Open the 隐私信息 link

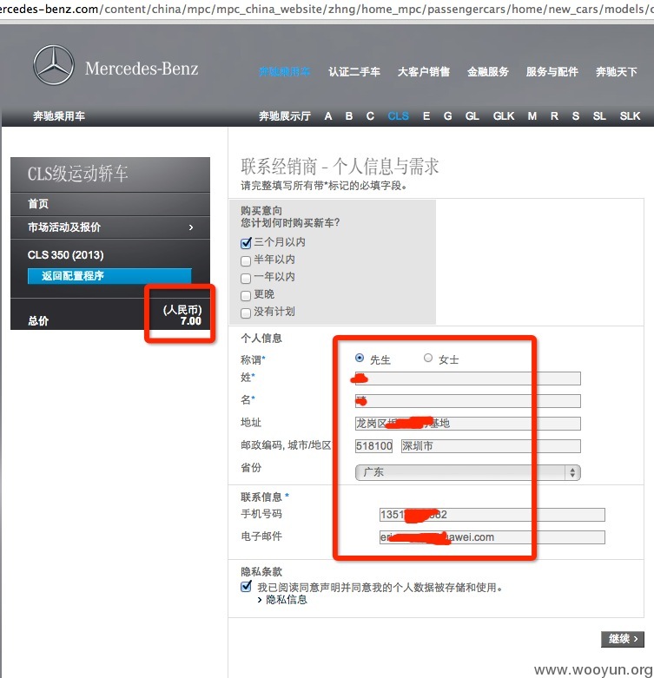(286, 600)
